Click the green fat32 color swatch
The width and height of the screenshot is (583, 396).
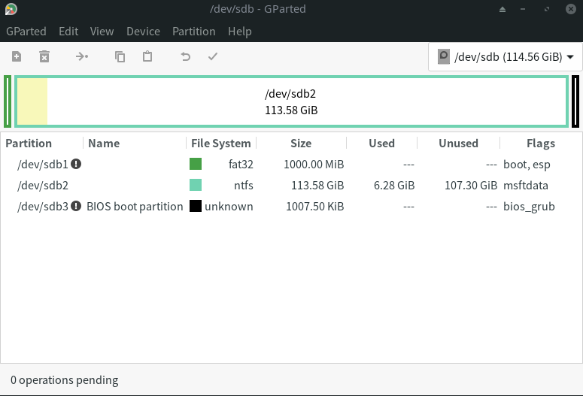196,164
